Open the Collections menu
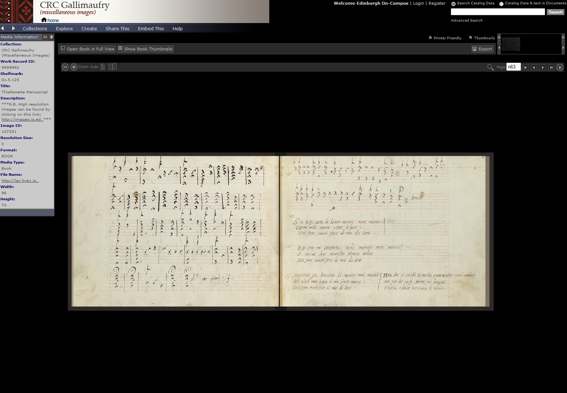The height and width of the screenshot is (393, 567). click(x=35, y=28)
